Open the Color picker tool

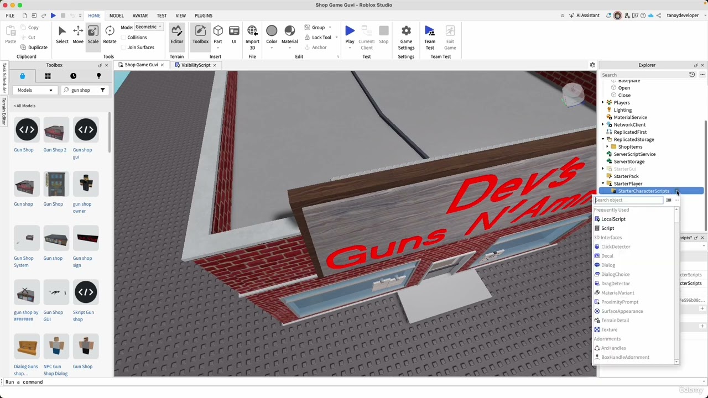pyautogui.click(x=272, y=35)
